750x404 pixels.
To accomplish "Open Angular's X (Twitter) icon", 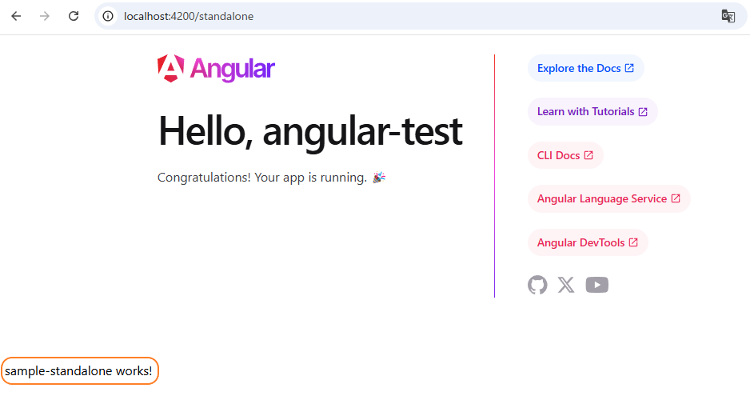I will (566, 285).
